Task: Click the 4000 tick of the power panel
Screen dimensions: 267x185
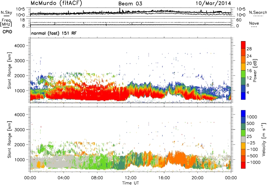Action: tap(19, 46)
